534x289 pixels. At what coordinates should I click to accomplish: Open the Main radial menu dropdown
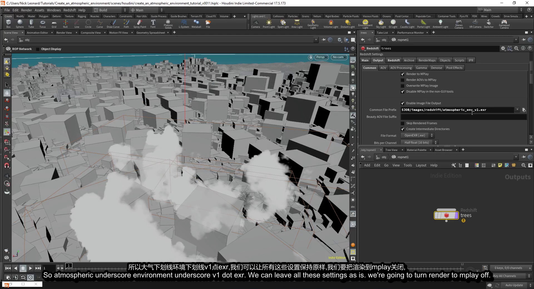pos(147,10)
